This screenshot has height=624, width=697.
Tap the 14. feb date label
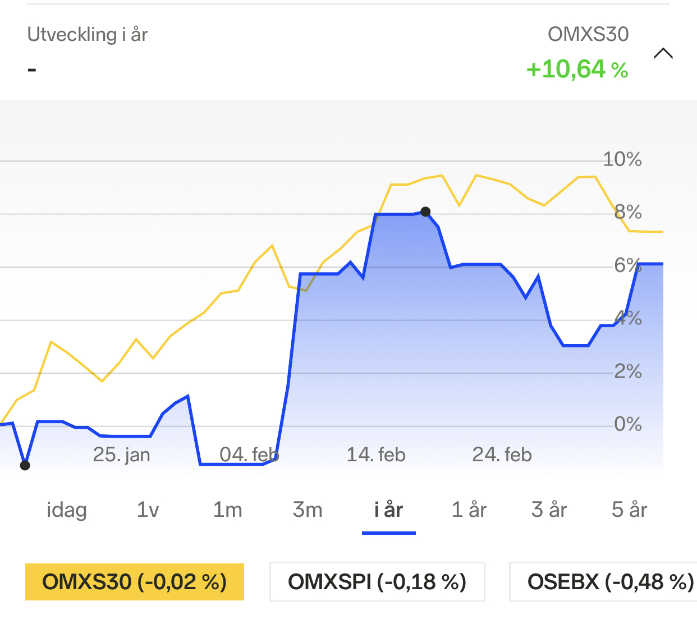[x=375, y=455]
